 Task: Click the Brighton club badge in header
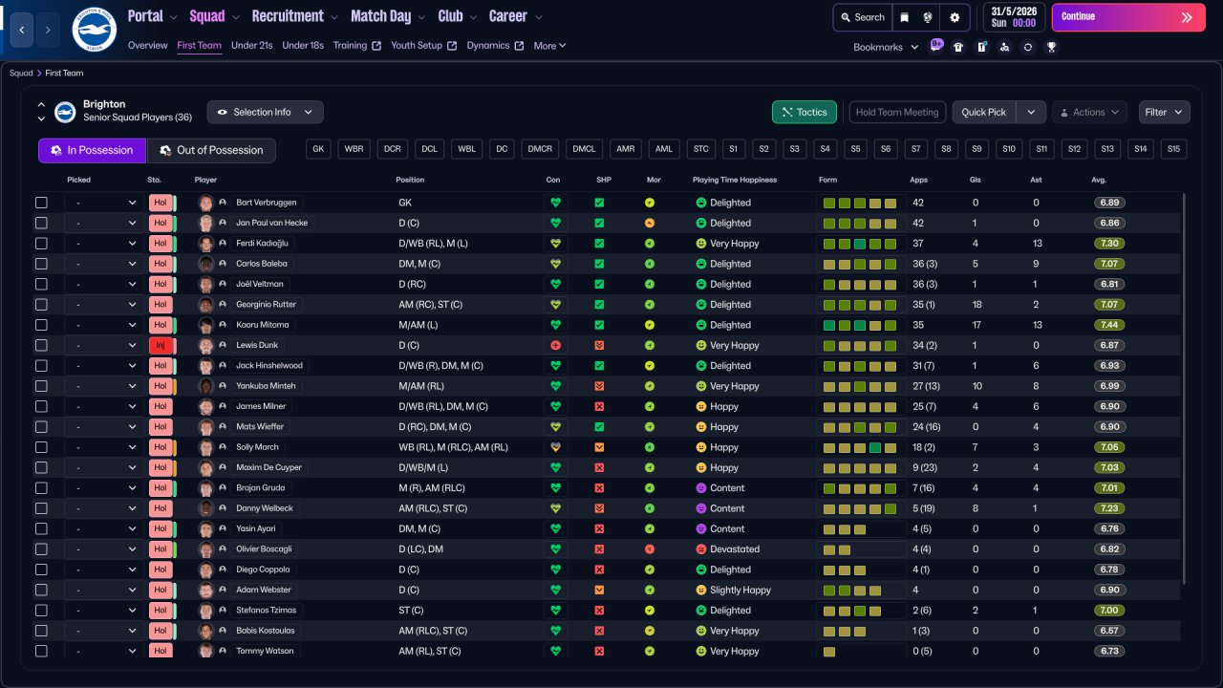point(94,30)
